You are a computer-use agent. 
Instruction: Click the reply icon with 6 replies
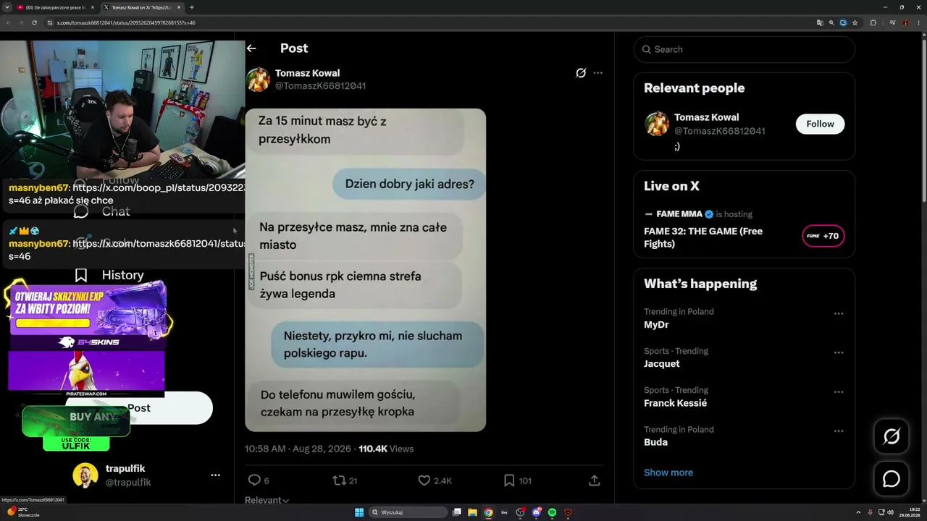click(x=254, y=480)
